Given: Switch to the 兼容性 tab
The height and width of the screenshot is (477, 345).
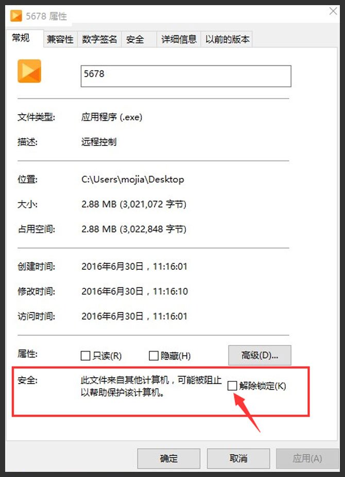Looking at the screenshot, I should [60, 39].
